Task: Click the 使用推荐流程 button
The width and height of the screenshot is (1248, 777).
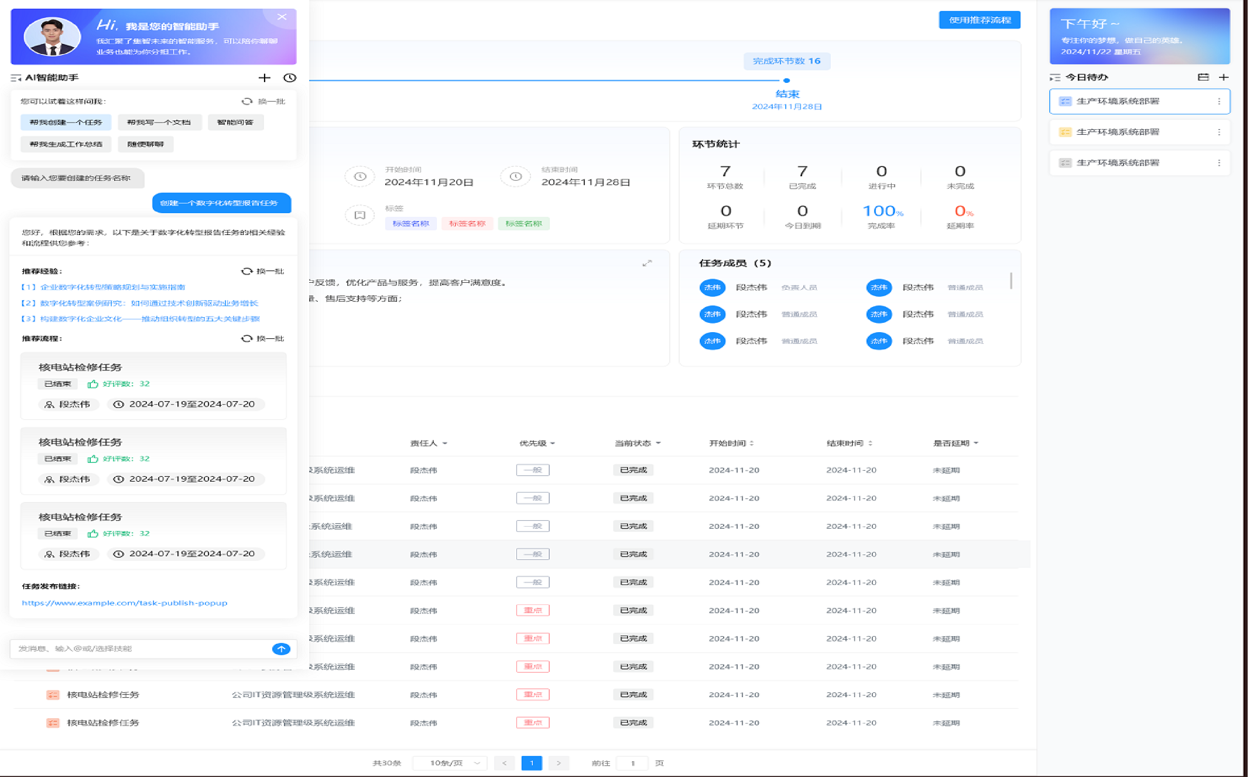Action: click(979, 20)
